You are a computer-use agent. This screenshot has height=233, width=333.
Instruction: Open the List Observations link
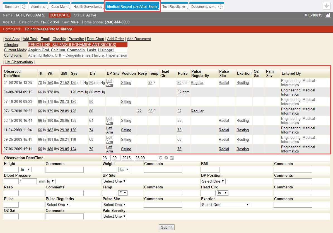pyautogui.click(x=19, y=62)
